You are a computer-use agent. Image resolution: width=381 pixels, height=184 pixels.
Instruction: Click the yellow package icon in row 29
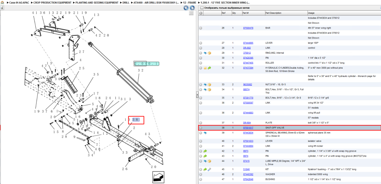coord(209,53)
